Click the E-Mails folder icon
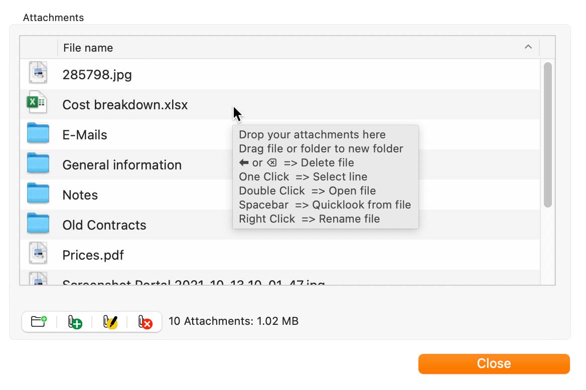 (38, 133)
